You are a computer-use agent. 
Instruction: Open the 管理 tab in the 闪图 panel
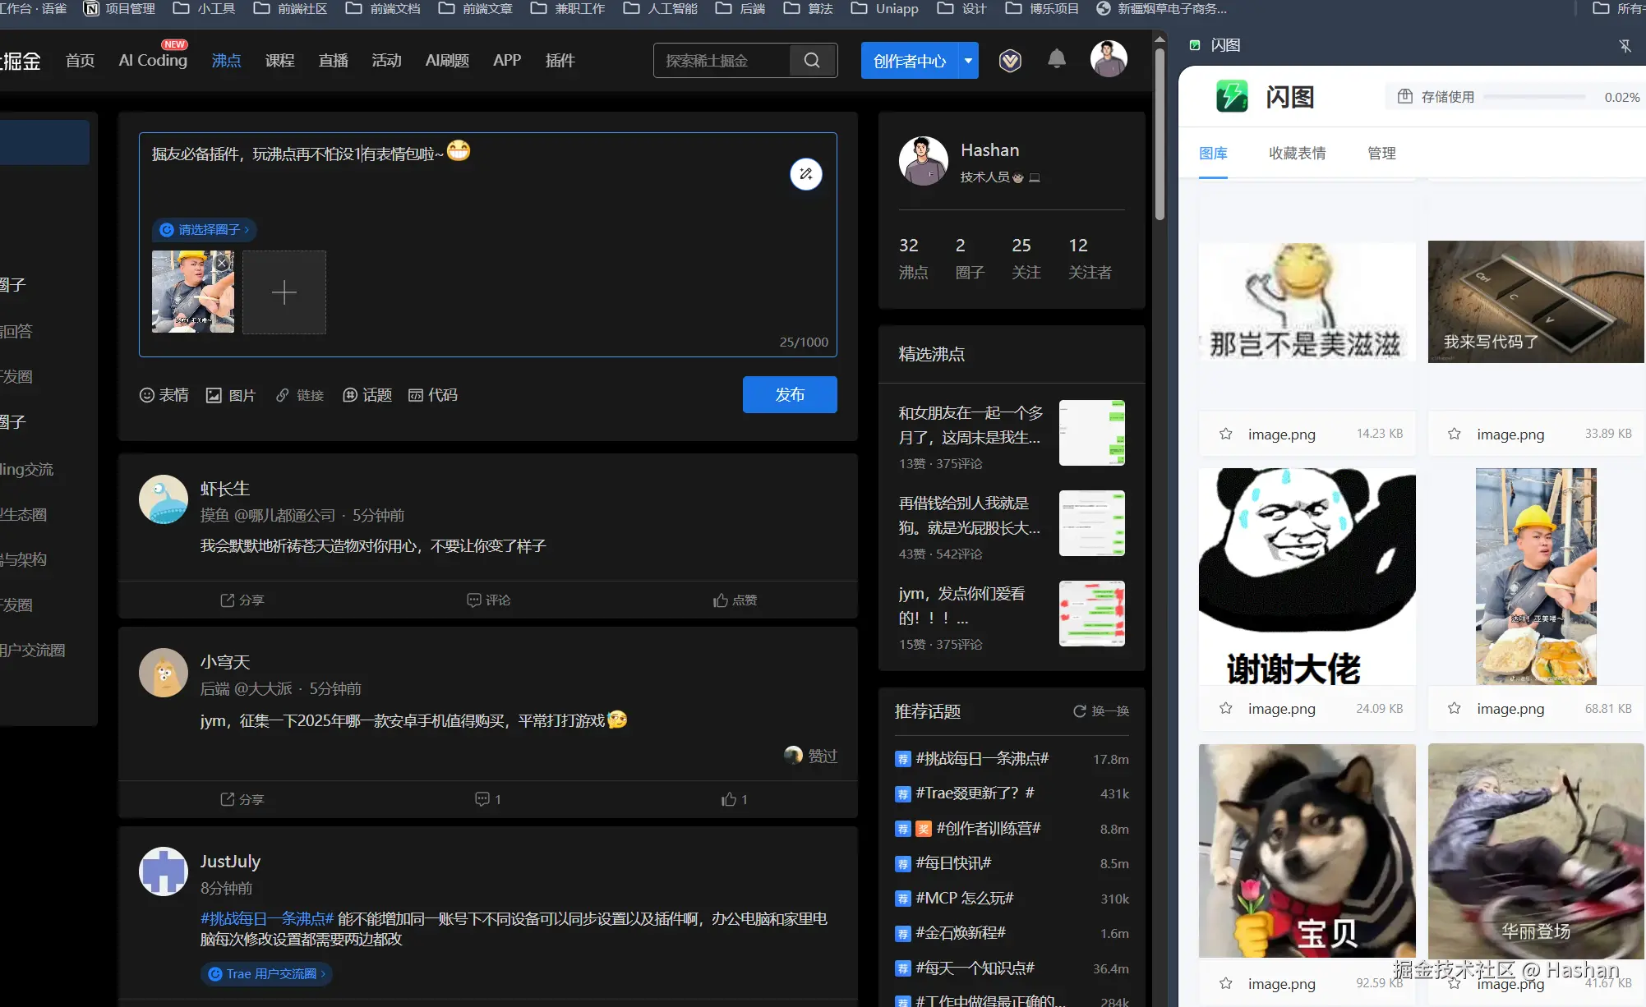(x=1381, y=154)
